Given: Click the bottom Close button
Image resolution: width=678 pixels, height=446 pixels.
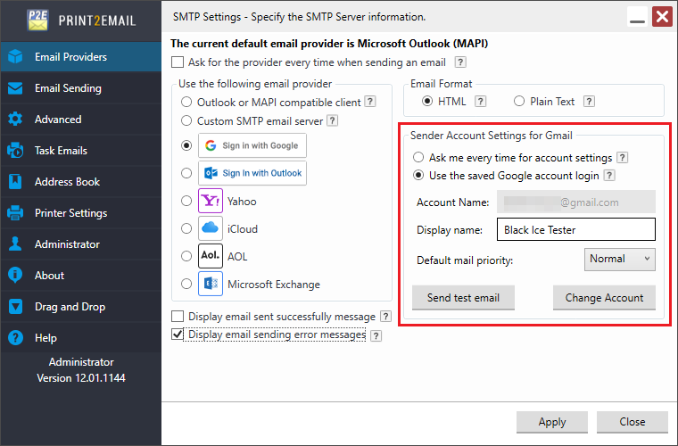Looking at the screenshot, I should coord(633,422).
